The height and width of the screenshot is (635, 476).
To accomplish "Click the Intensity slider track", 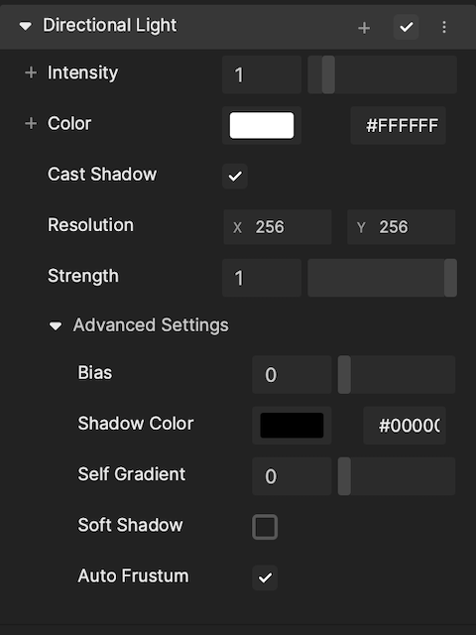I will point(382,75).
